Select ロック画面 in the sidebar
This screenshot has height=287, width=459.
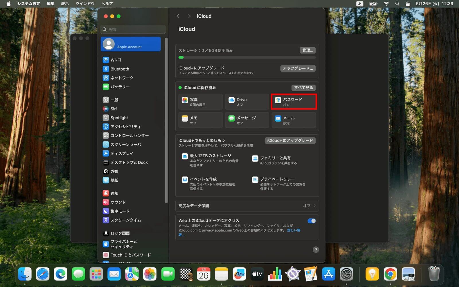[131, 233]
